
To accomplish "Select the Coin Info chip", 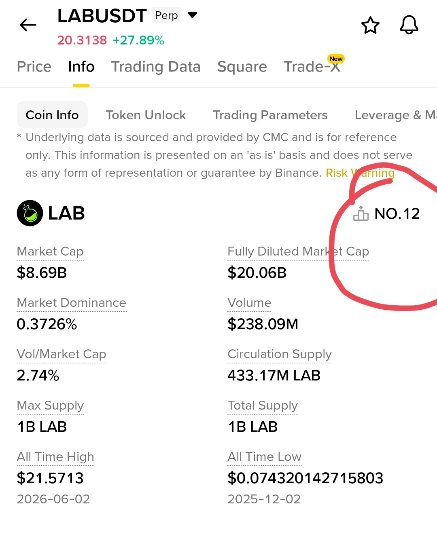I will point(52,115).
